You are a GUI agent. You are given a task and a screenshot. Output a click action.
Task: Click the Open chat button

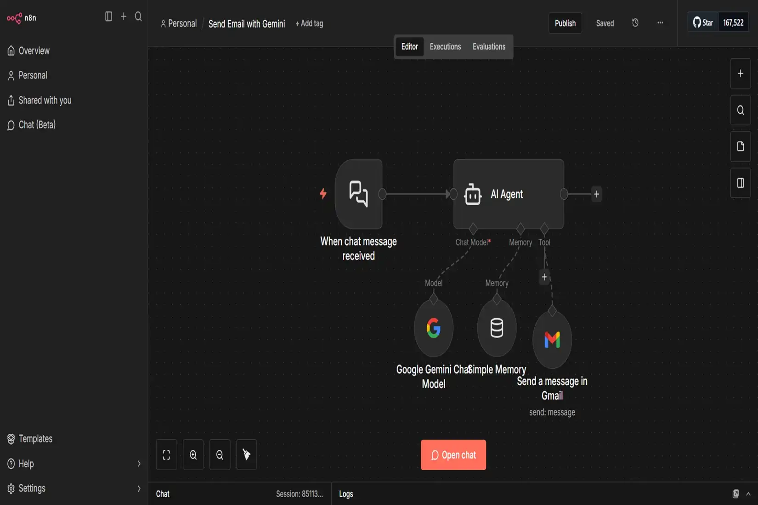point(453,455)
